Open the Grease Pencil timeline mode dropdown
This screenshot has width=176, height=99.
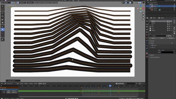[x=10, y=84]
